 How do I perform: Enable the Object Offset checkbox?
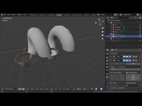click(x=127, y=83)
